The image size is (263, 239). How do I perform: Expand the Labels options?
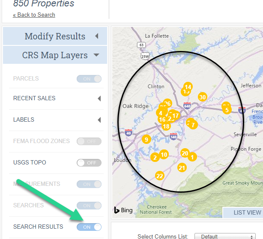[99, 120]
